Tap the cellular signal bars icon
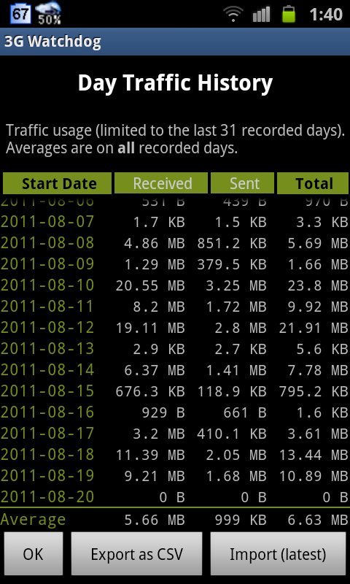350x584 pixels. pos(261,14)
